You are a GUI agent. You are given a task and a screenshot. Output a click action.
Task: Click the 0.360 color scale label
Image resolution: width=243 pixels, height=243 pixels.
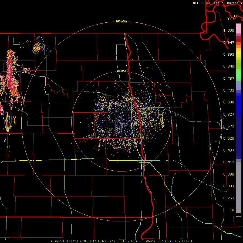pyautogui.click(x=229, y=174)
